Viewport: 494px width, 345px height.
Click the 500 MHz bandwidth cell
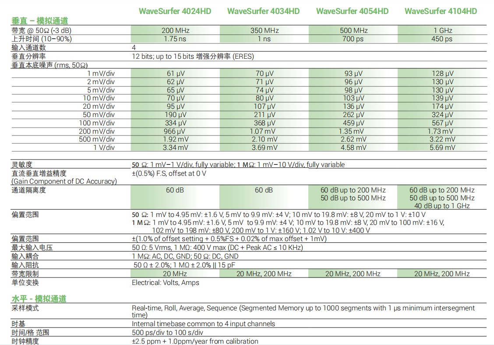tap(353, 31)
